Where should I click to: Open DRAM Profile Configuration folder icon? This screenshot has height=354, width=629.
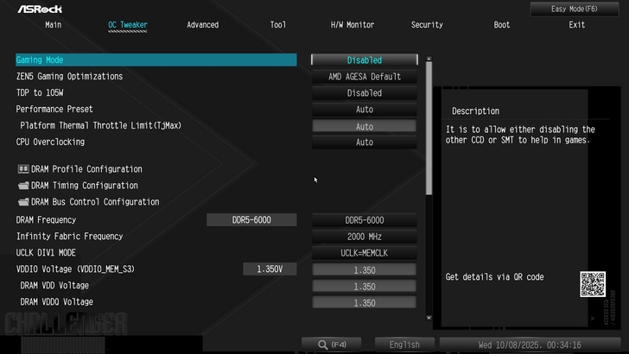pos(23,169)
